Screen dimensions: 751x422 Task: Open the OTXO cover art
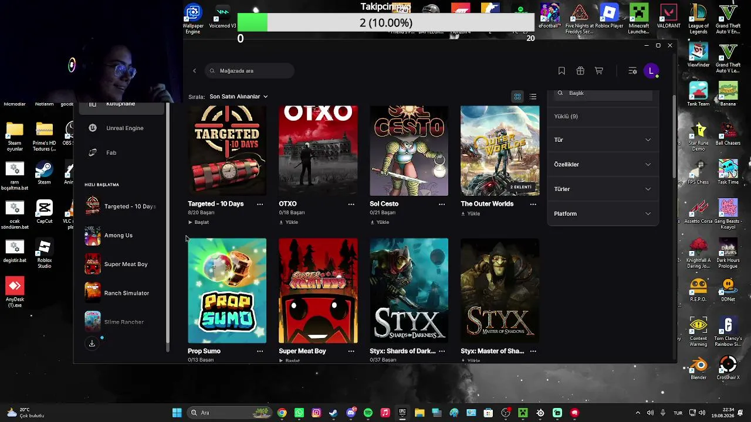(x=318, y=151)
